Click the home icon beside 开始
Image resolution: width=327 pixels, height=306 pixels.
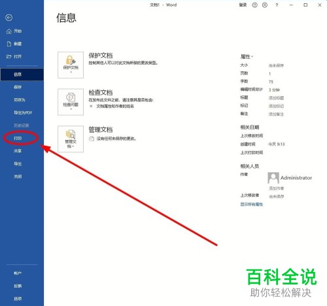[9, 31]
